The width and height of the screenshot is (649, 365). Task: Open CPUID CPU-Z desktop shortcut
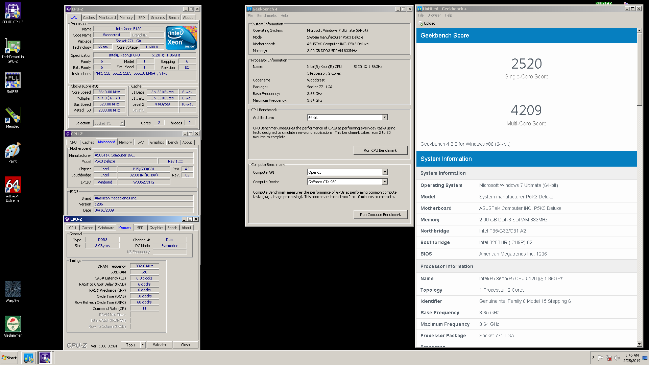13,14
